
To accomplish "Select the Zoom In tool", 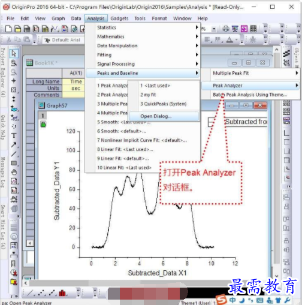I will [x=14, y=63].
